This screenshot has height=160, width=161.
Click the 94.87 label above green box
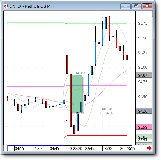click(80, 73)
